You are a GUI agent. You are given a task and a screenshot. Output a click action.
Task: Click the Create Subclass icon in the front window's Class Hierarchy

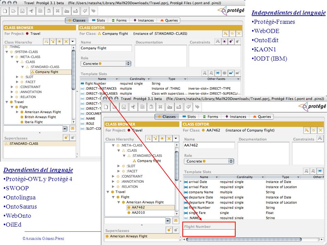point(155,138)
